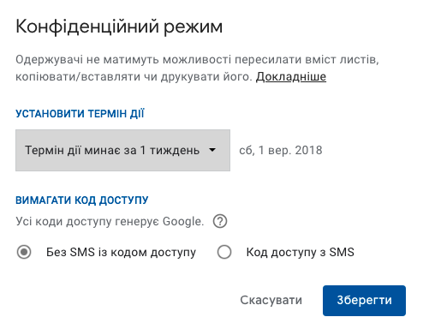Save settings with the Зберегти button
Image resolution: width=423 pixels, height=335 pixels.
pyautogui.click(x=364, y=301)
